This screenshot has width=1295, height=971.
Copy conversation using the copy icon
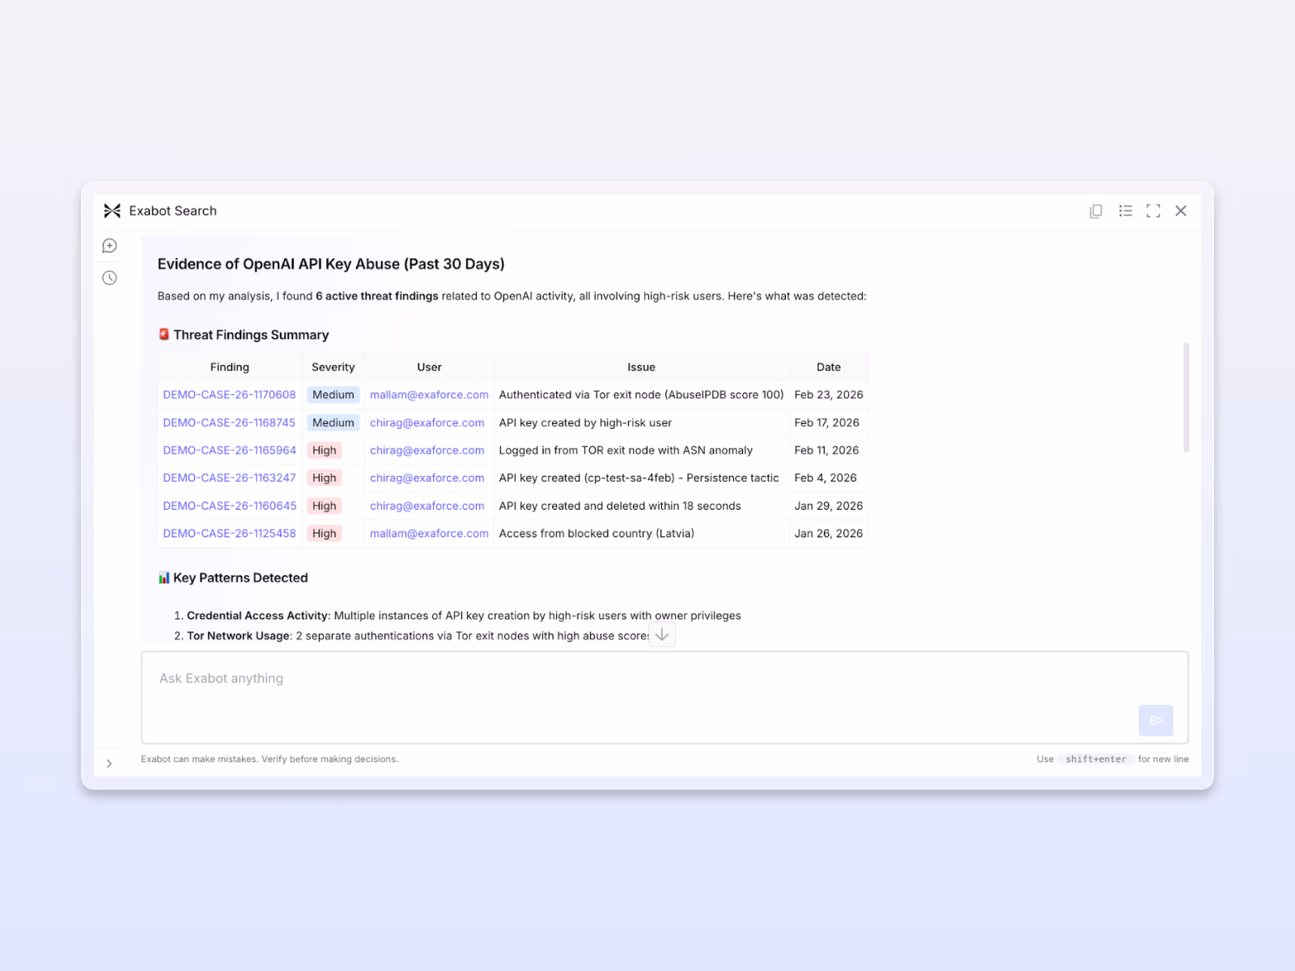(x=1096, y=211)
